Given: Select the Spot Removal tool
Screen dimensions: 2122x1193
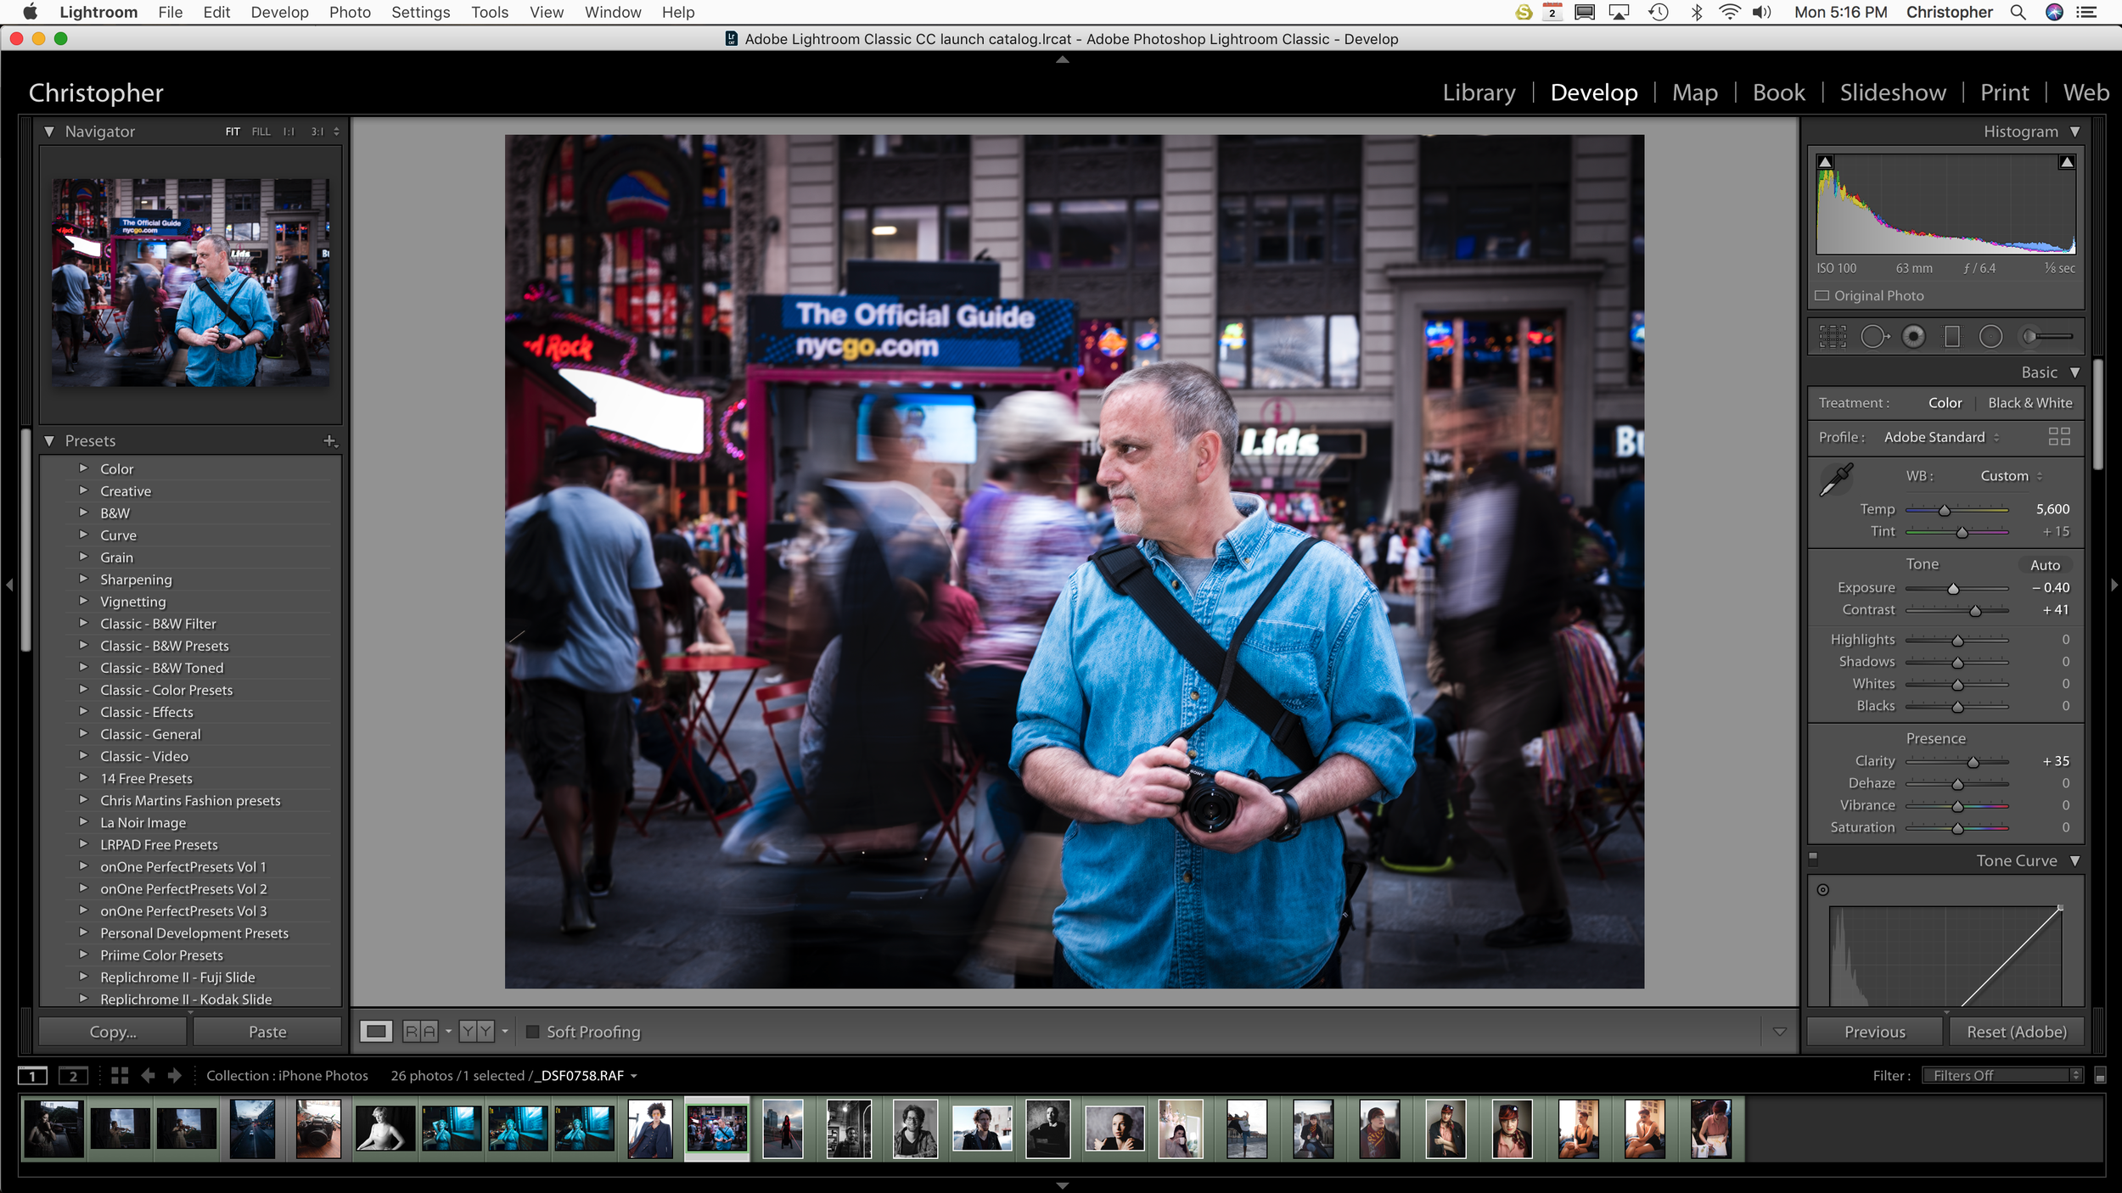Looking at the screenshot, I should [x=1874, y=337].
